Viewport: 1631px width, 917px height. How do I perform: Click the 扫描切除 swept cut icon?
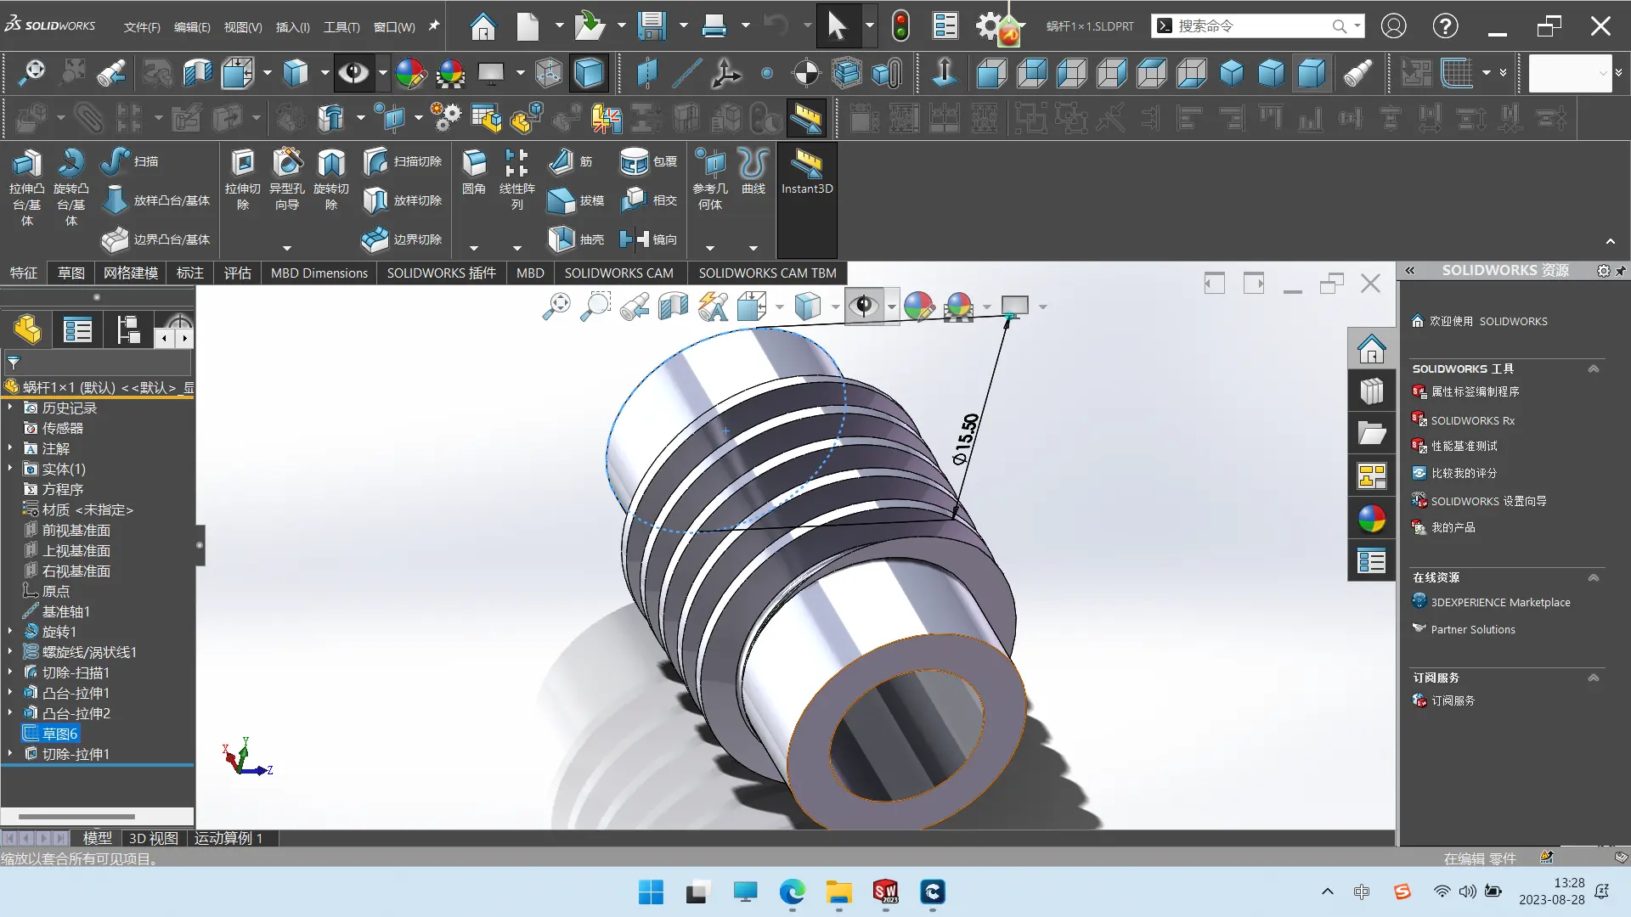(375, 161)
